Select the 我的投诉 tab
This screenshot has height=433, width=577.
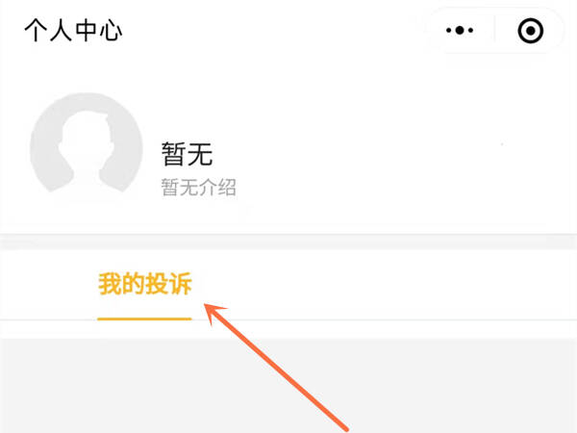[x=145, y=284]
